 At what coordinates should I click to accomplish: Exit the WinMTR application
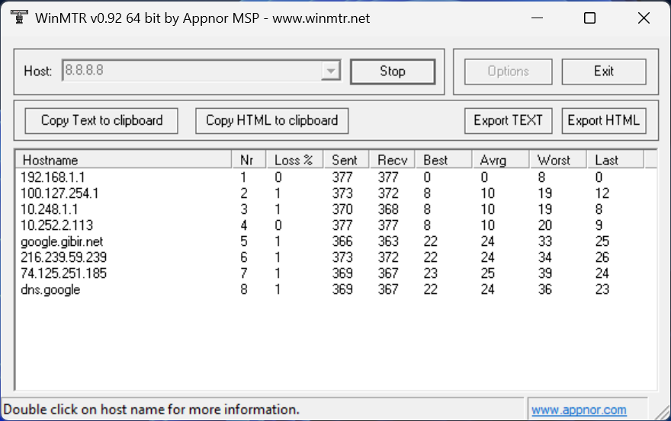pos(603,72)
